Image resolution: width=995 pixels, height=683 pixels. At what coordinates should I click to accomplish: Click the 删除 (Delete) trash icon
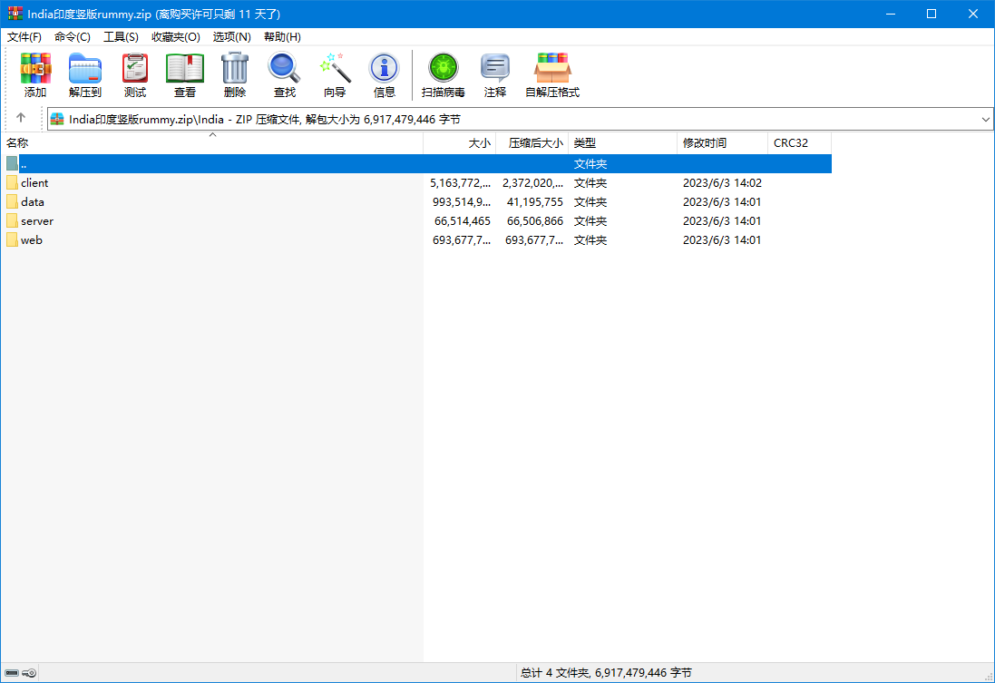235,75
